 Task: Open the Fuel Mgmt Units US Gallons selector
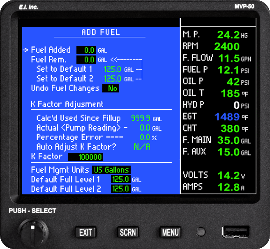pyautogui.click(x=111, y=170)
